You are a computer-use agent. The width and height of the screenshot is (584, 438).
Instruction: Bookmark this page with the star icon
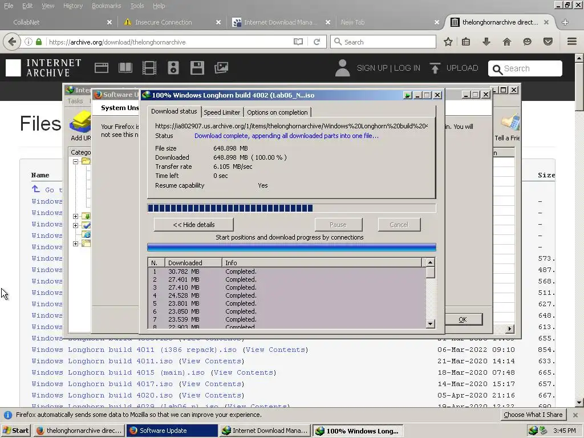click(448, 42)
